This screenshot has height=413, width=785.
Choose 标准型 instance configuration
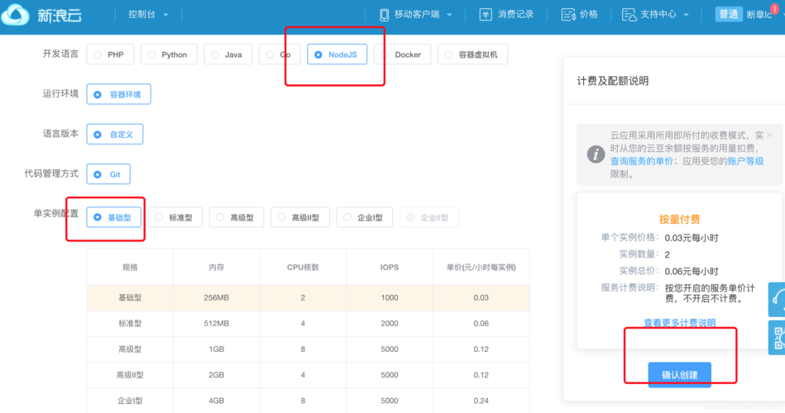coord(175,217)
